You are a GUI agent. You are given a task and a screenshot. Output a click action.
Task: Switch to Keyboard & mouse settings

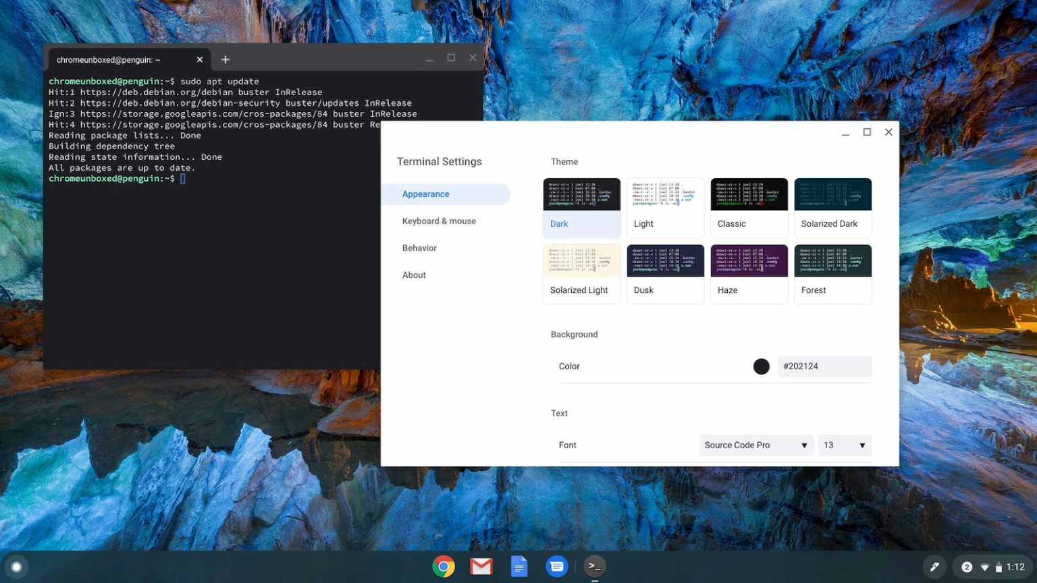pos(439,221)
